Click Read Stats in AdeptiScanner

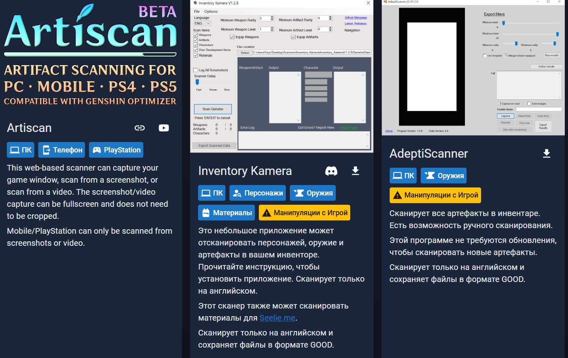point(524,116)
